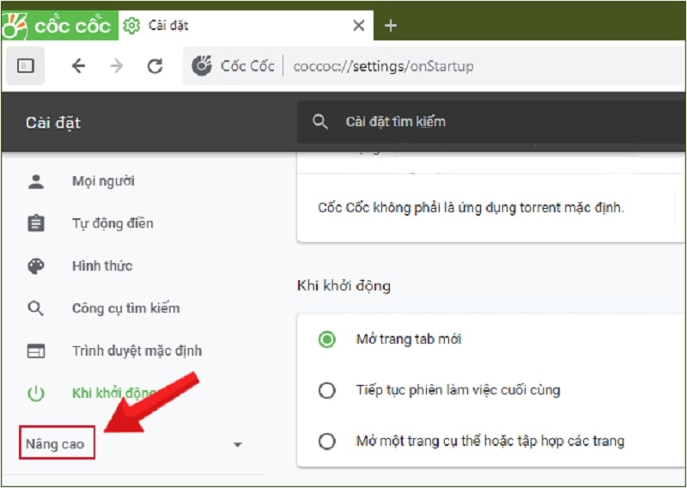Click the Trình duyệt mặc định browser icon

click(x=36, y=351)
